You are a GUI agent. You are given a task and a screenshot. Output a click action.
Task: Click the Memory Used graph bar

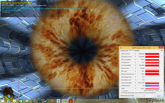pyautogui.click(x=152, y=68)
